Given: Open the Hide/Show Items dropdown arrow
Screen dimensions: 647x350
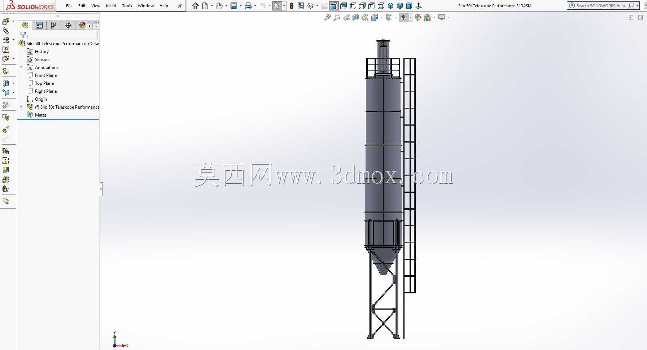Looking at the screenshot, I should pos(411,17).
